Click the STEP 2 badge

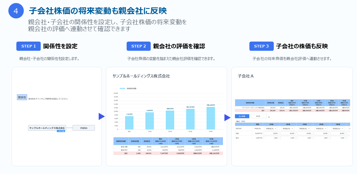(139, 46)
